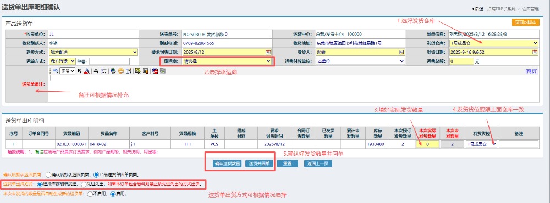Click the undo icon in remark editor
This screenshot has height=203, width=550.
click(x=56, y=71)
